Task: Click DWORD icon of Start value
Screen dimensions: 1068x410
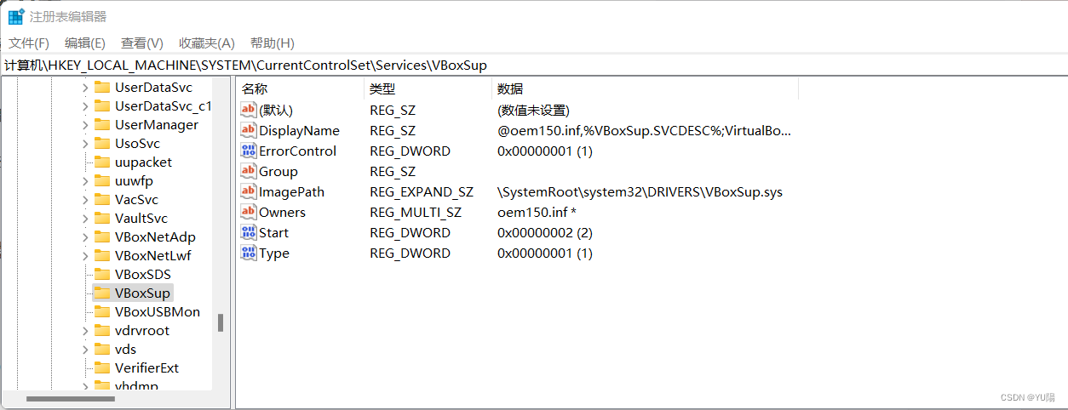Action: pos(249,232)
